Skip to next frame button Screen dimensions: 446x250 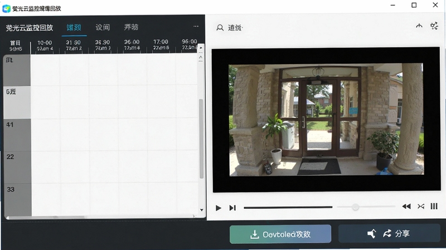(x=232, y=208)
